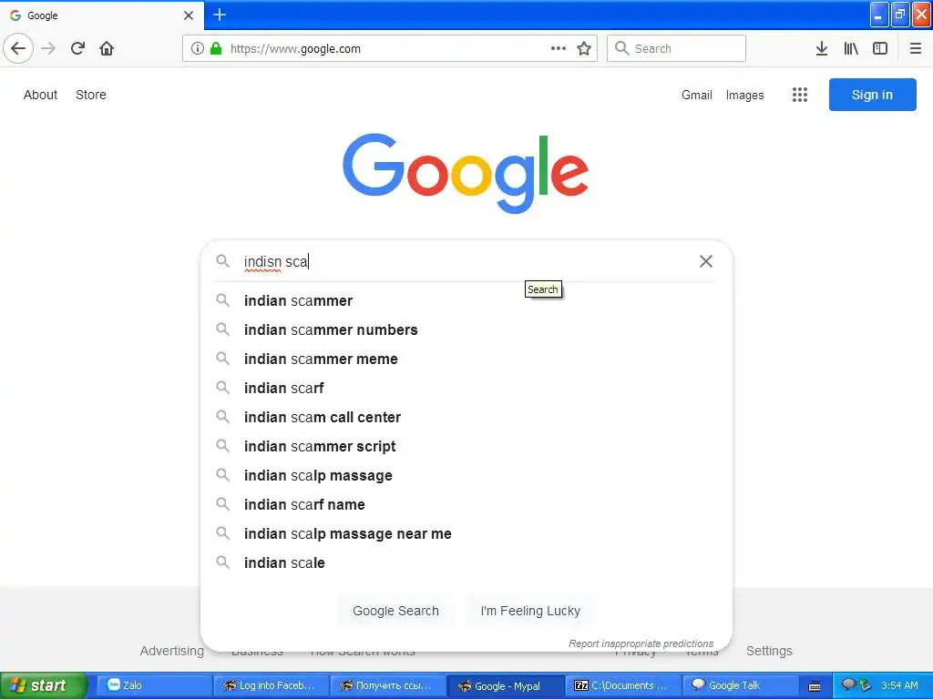This screenshot has width=933, height=699.
Task: Open the taskbar on-screen keyboard icon
Action: (x=815, y=686)
